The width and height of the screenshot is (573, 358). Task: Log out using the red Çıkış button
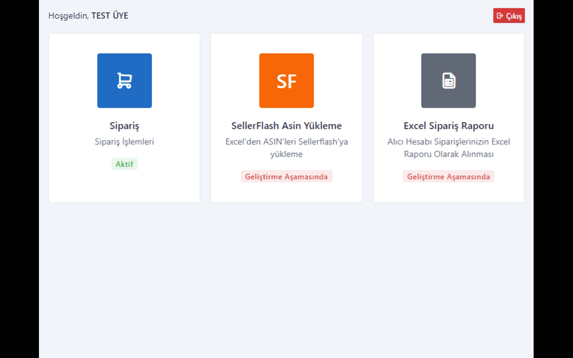[509, 16]
